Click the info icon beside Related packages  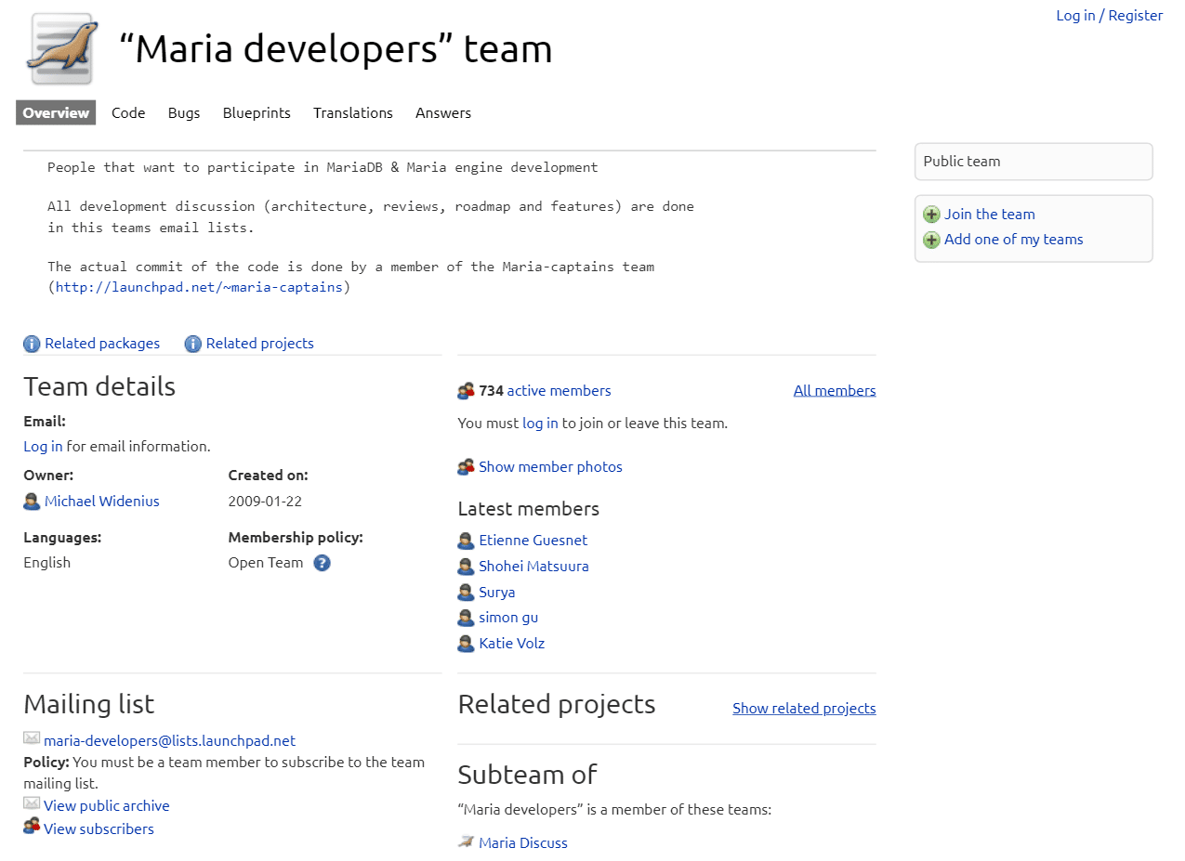(31, 343)
